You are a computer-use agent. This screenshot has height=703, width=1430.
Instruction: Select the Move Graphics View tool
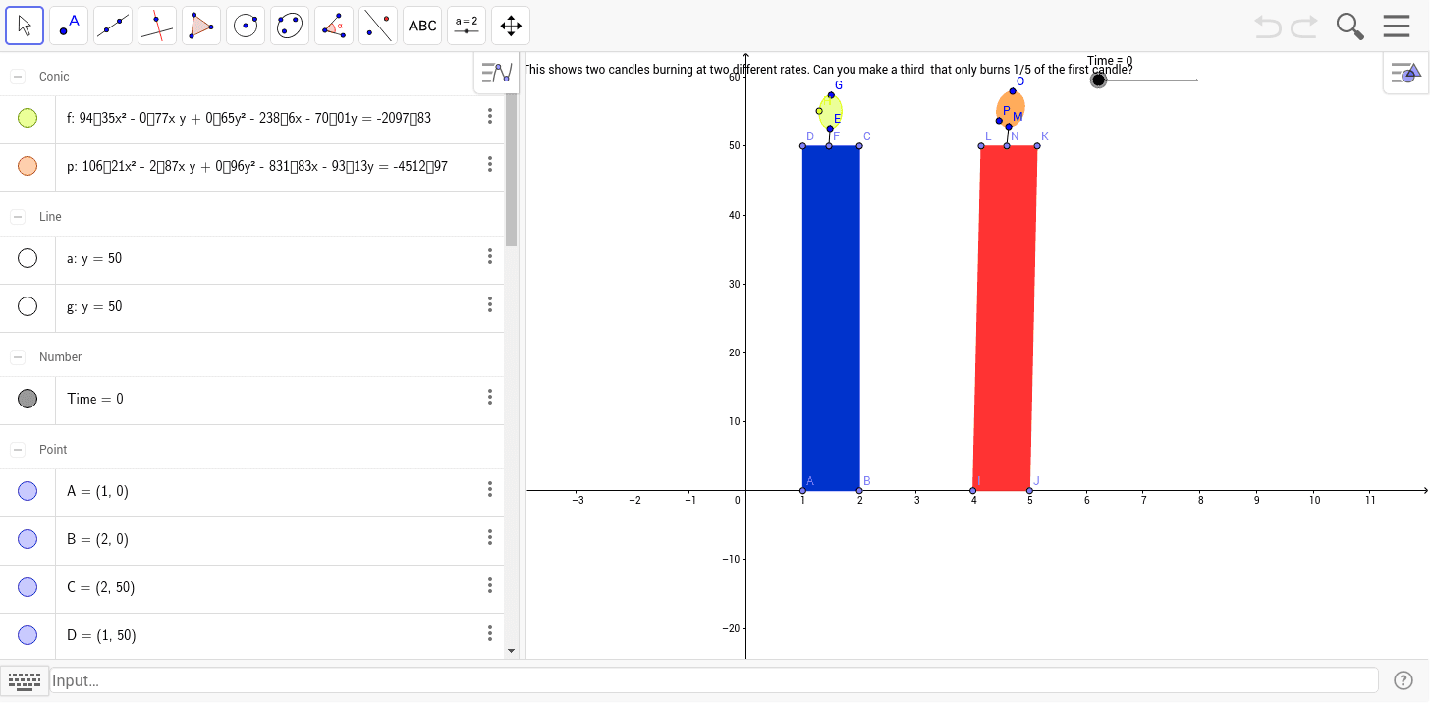click(511, 26)
